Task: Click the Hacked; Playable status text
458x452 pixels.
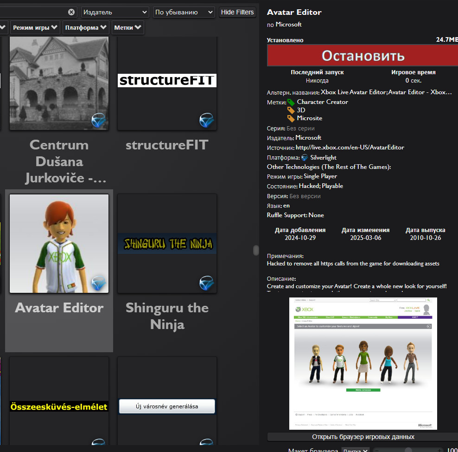Action: pyautogui.click(x=321, y=186)
